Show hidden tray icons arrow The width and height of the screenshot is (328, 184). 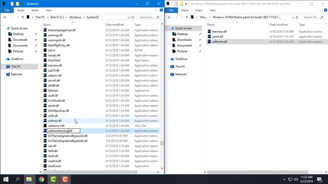tap(284, 179)
